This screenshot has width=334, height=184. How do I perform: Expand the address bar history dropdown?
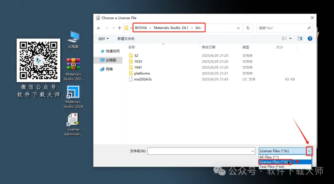click(x=239, y=28)
